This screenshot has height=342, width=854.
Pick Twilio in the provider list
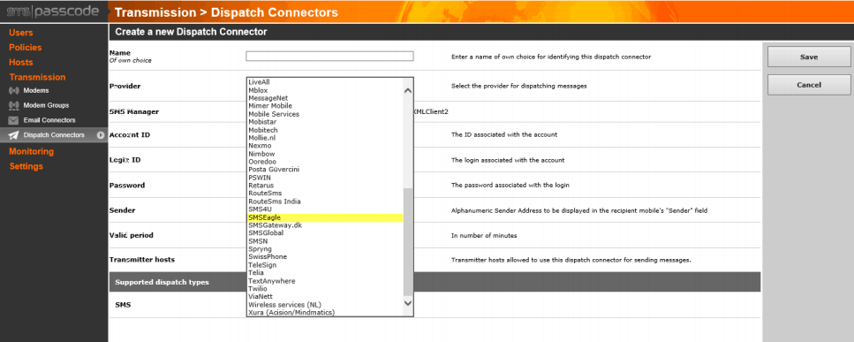(x=257, y=289)
